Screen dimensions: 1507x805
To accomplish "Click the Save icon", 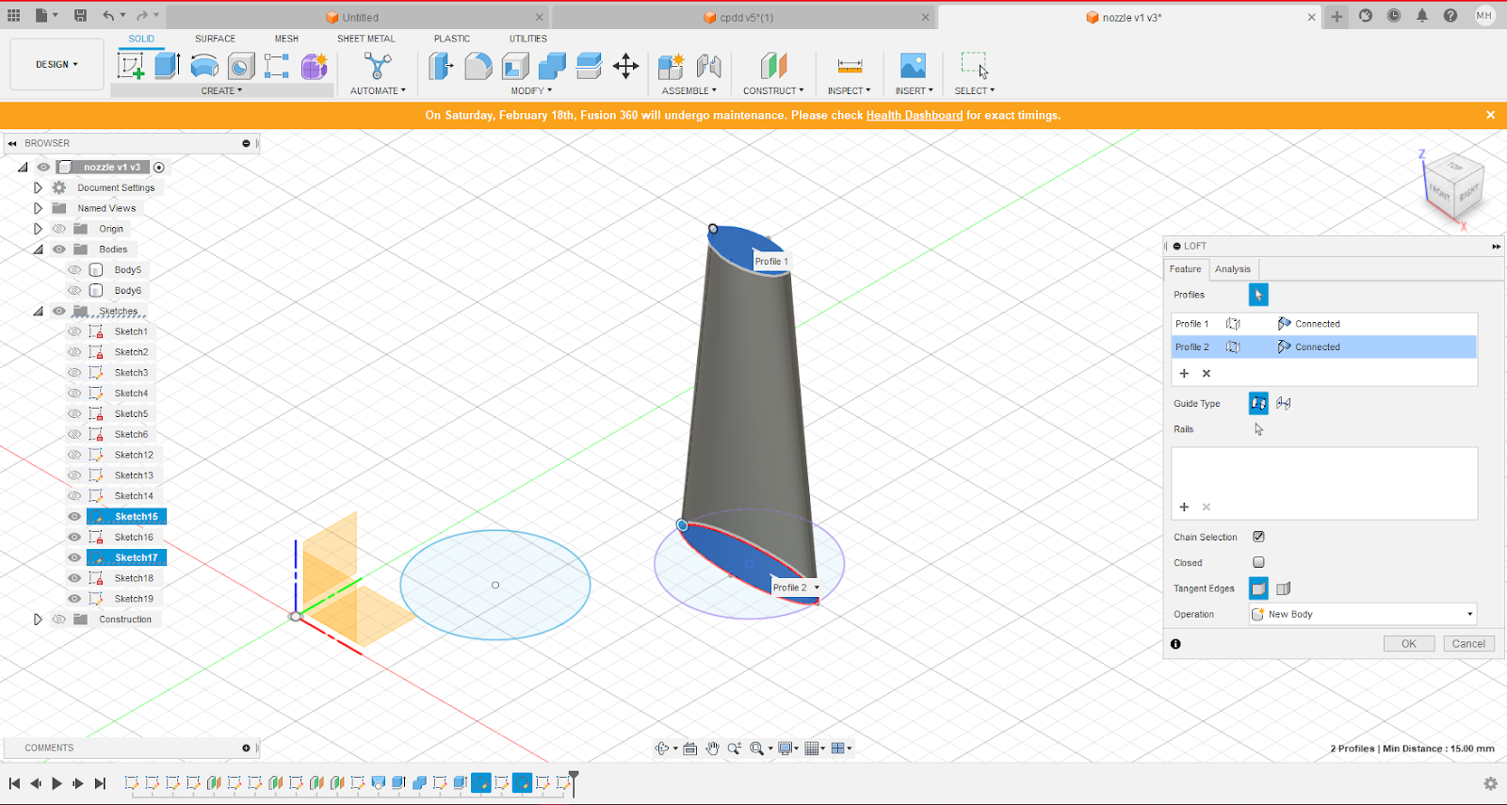I will (81, 15).
